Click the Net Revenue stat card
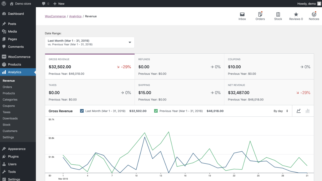This screenshot has width=322, height=181. tap(269, 92)
